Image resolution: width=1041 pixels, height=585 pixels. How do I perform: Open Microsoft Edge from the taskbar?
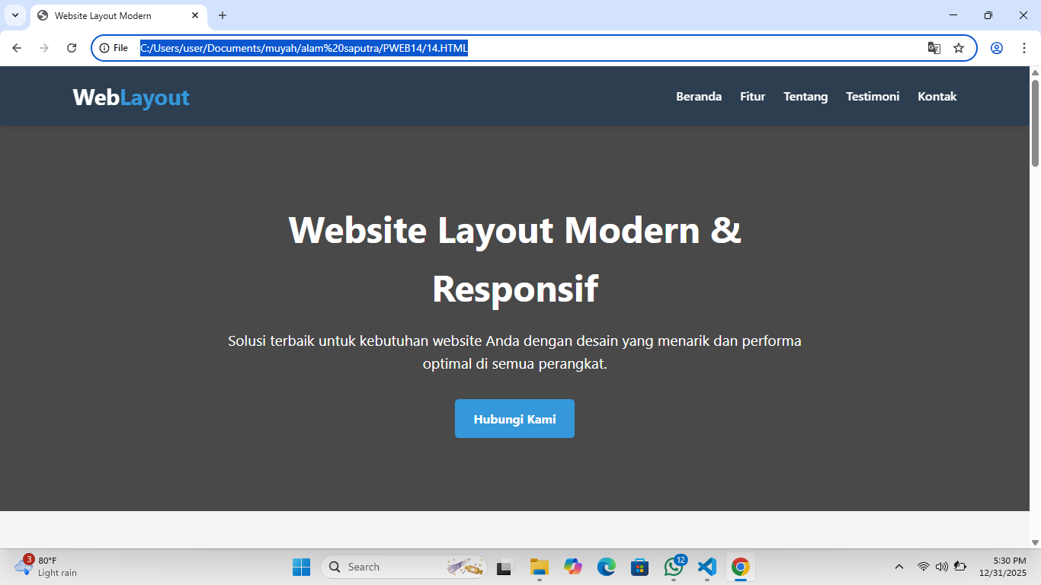tap(607, 567)
